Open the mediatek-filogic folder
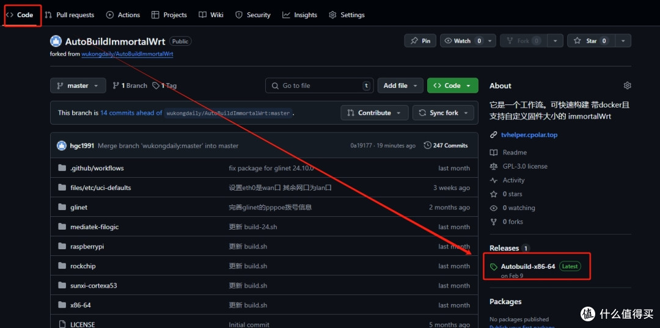The height and width of the screenshot is (328, 660). (95, 227)
